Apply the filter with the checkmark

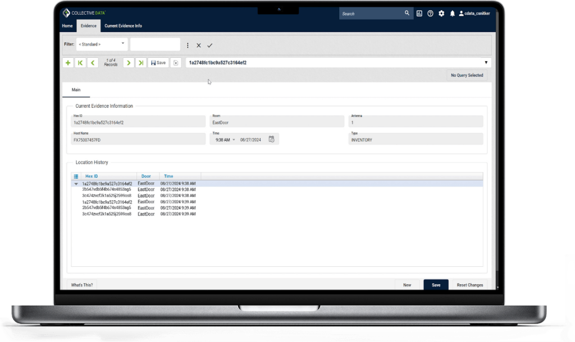[209, 45]
